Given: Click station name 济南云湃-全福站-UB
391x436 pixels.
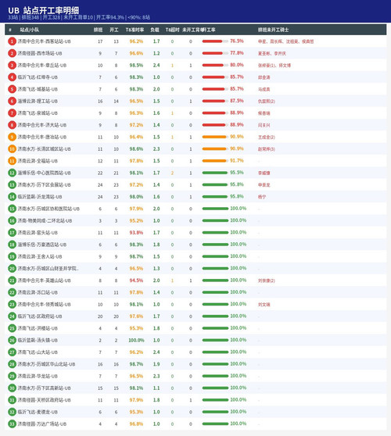Looking at the screenshot, I should (x=38, y=161).
